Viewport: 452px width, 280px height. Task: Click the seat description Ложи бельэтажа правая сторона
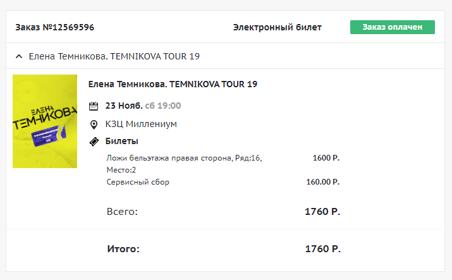coord(183,158)
